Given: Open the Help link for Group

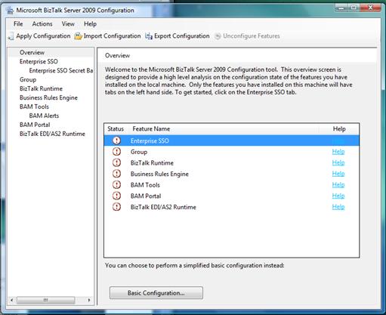Looking at the screenshot, I should click(338, 152).
